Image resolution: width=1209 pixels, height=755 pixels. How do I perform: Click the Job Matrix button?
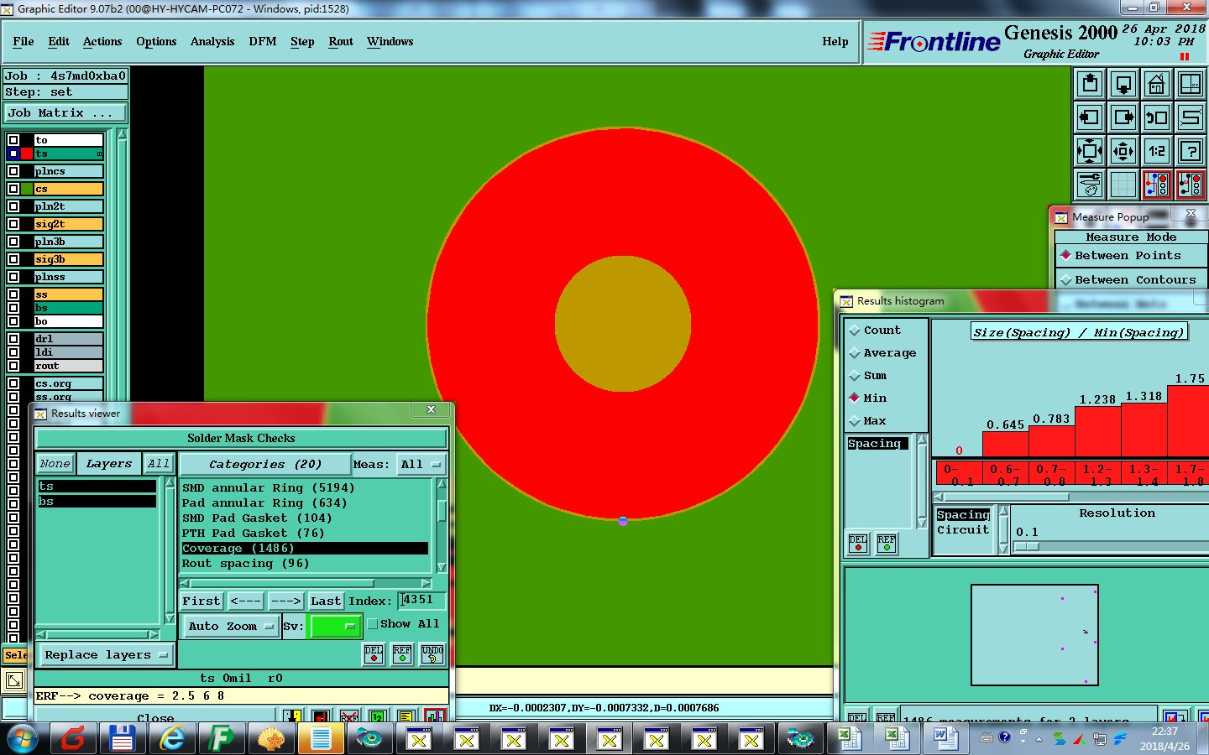(x=65, y=113)
